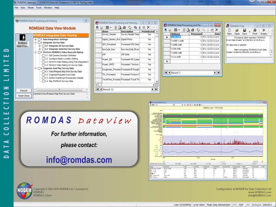Click the info@romdas.com contact link
This screenshot has height=207, width=276.
click(x=79, y=160)
